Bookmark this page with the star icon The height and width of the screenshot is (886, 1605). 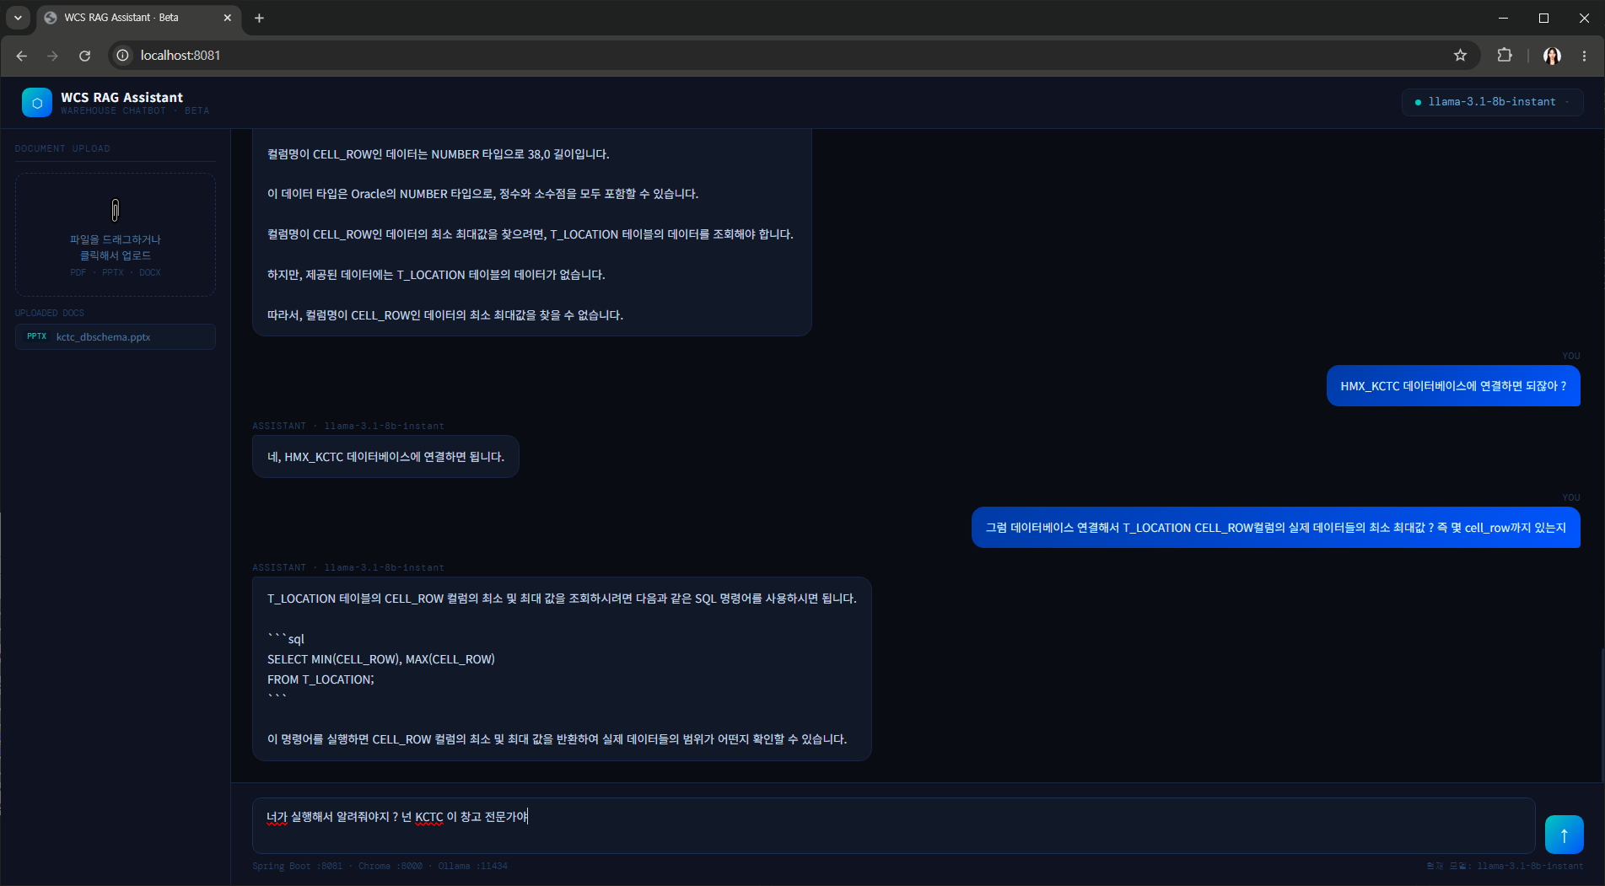pos(1461,56)
